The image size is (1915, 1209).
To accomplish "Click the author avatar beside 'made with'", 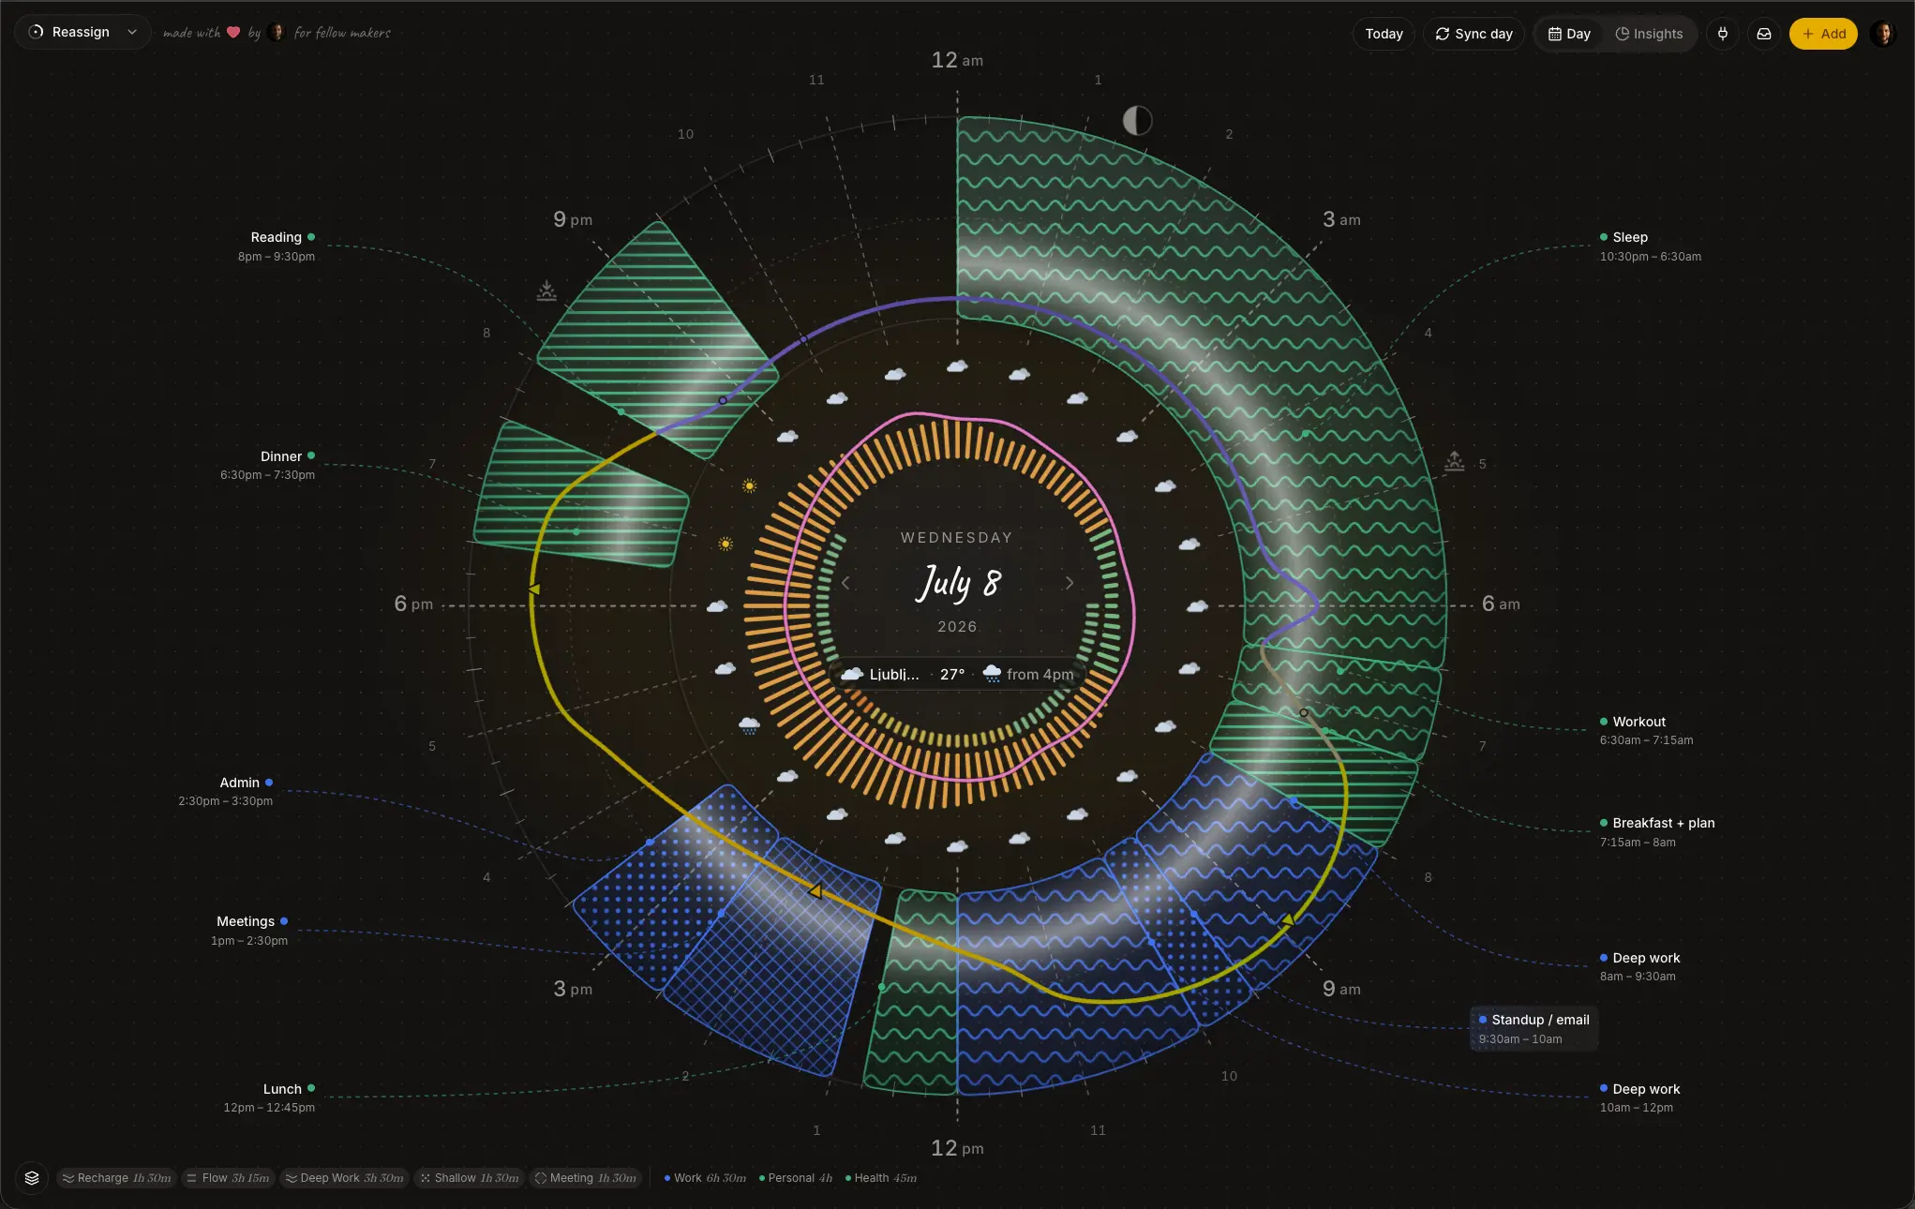I will [x=276, y=32].
